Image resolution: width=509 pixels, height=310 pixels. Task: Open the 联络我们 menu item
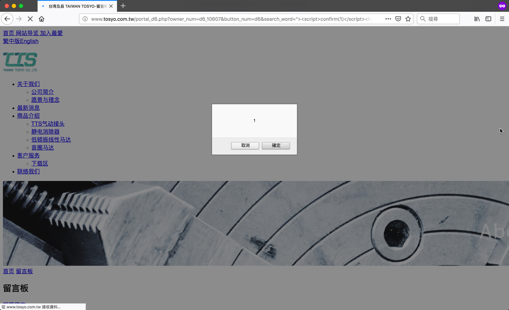pos(28,171)
